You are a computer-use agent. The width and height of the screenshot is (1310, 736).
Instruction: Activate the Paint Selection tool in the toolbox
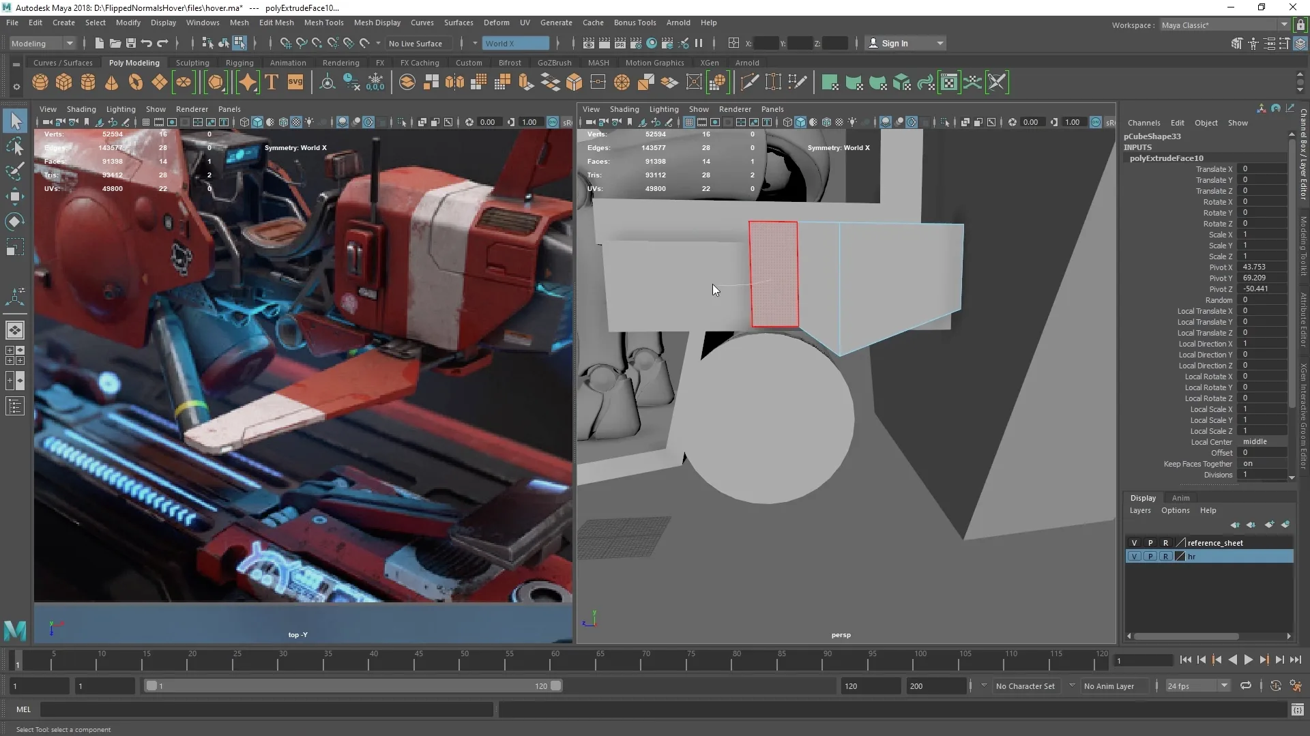point(15,171)
